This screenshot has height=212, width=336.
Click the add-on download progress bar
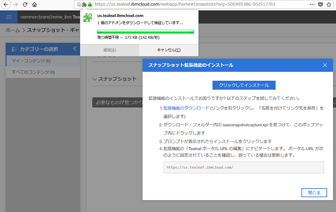146,32
